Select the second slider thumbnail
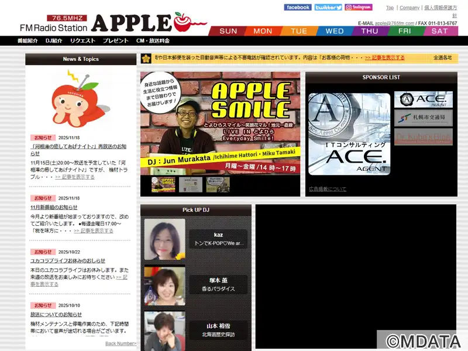This screenshot has width=468, height=351. click(191, 185)
